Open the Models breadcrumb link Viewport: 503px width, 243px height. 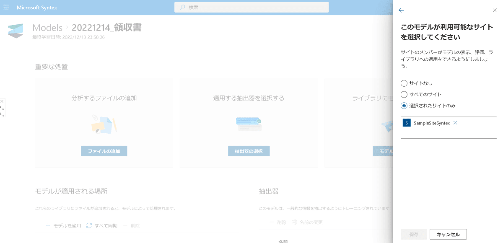click(x=47, y=28)
